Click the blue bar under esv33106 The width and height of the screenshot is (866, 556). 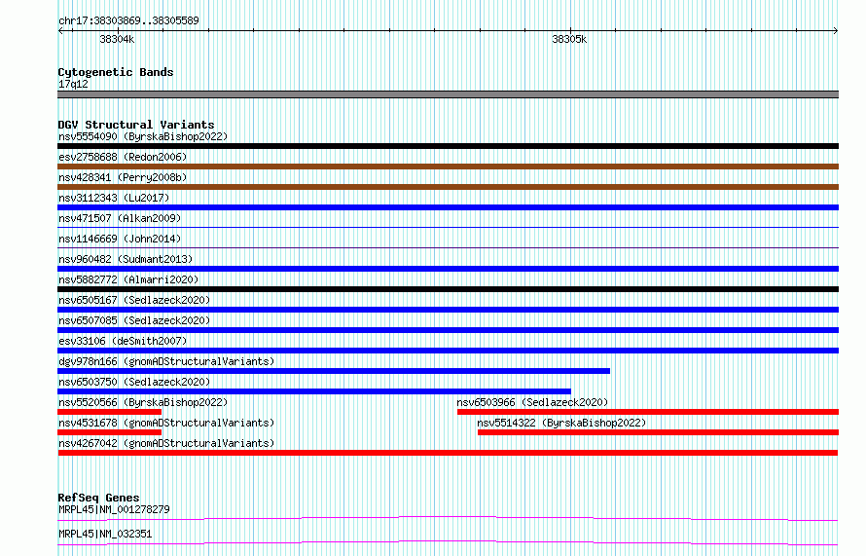(448, 351)
